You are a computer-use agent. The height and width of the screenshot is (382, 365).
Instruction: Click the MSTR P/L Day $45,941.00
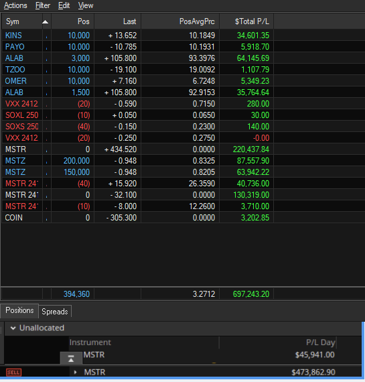pos(315,355)
